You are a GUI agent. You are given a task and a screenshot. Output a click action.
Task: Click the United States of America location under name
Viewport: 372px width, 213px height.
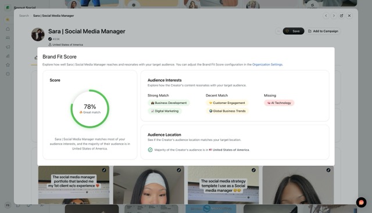click(x=67, y=45)
